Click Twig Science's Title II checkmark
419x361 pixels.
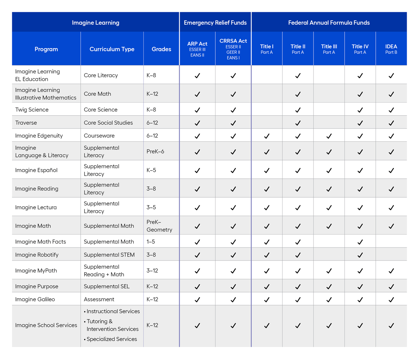click(x=298, y=110)
